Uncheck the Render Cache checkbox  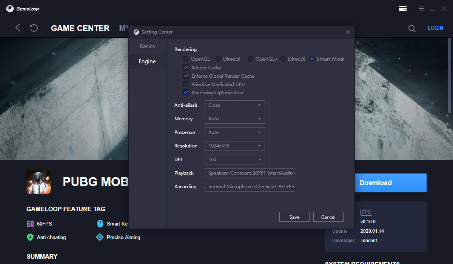coord(186,68)
